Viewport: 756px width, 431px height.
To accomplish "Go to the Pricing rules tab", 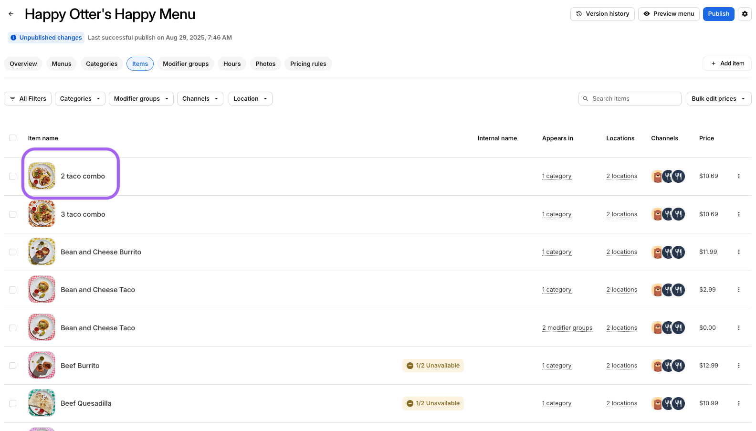I will pos(308,64).
